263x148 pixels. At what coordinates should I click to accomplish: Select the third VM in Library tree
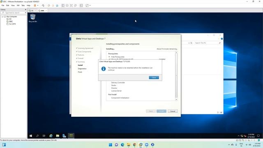tap(12, 24)
